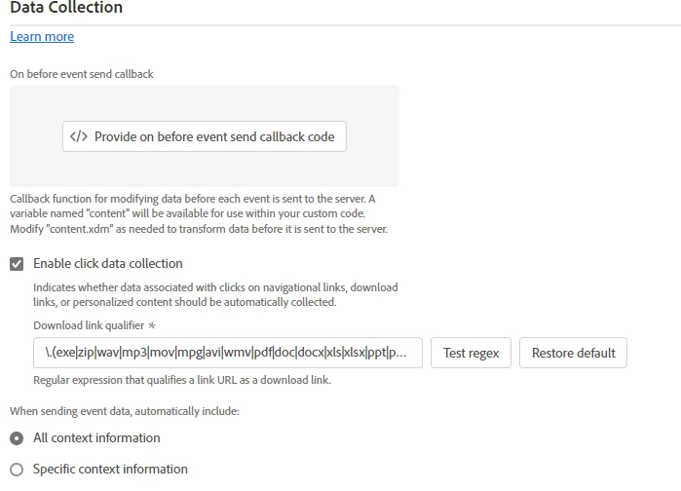
Task: Select the All context information radio button
Action: (x=17, y=438)
